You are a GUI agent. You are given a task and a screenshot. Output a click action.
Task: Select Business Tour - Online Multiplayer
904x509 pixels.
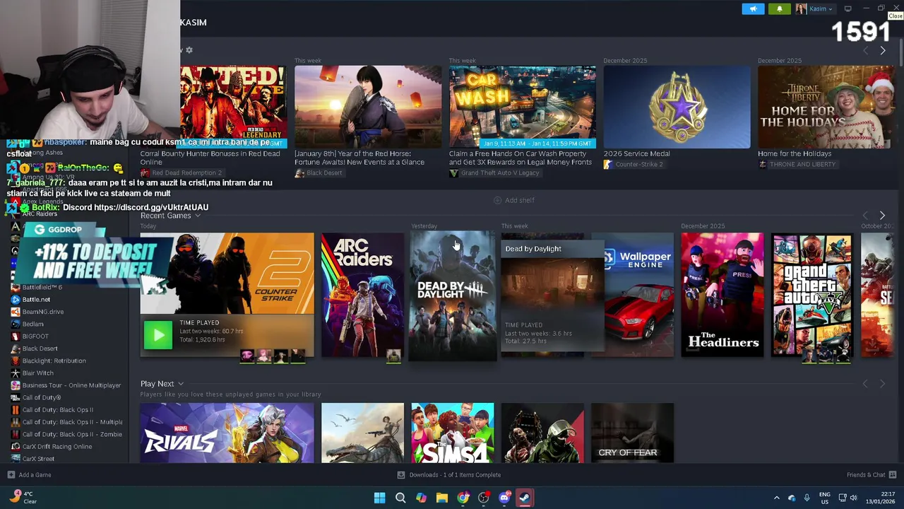71,385
